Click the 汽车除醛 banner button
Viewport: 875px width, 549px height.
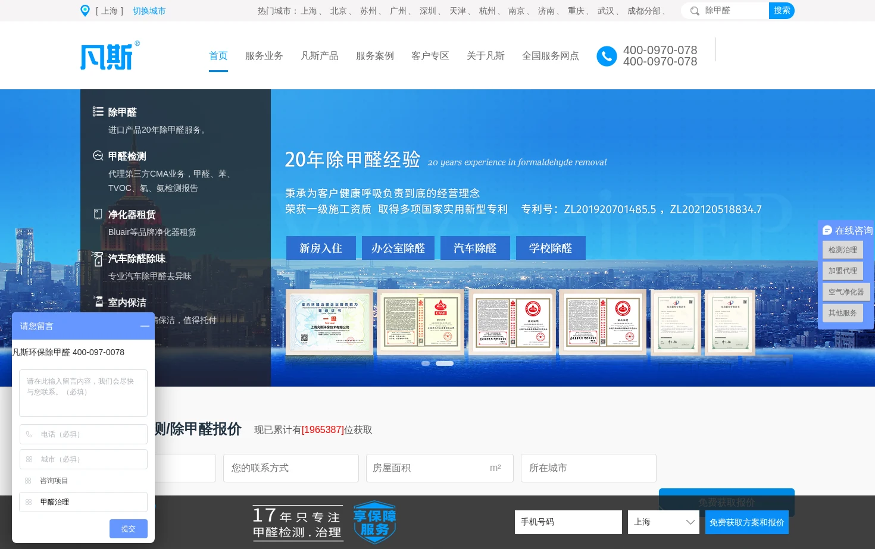(x=475, y=248)
